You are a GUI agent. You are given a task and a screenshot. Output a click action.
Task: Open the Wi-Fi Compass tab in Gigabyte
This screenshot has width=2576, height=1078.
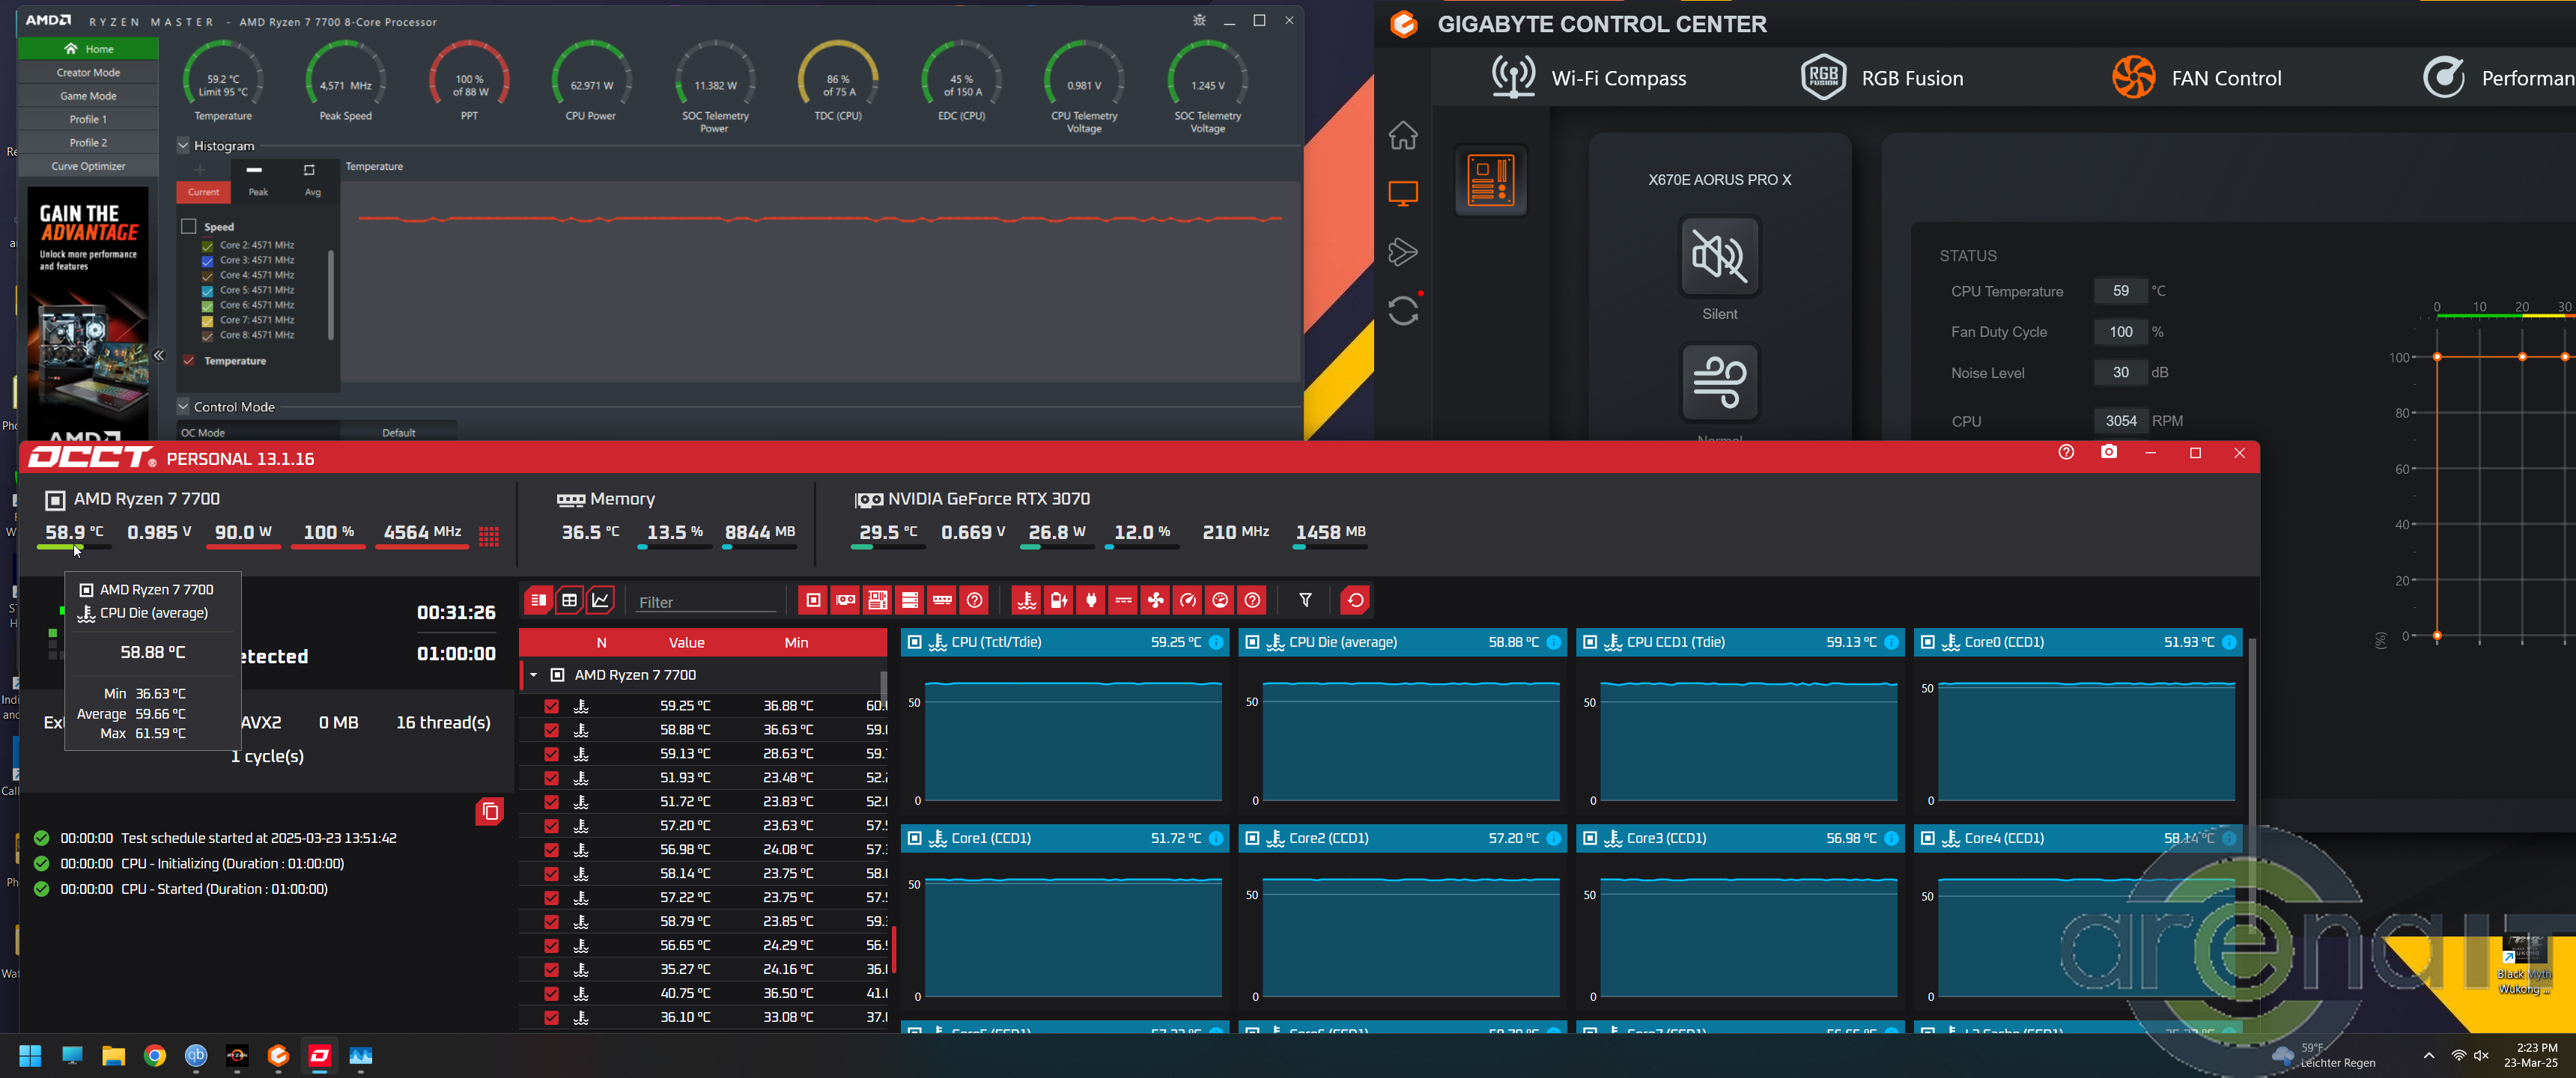(x=1588, y=78)
